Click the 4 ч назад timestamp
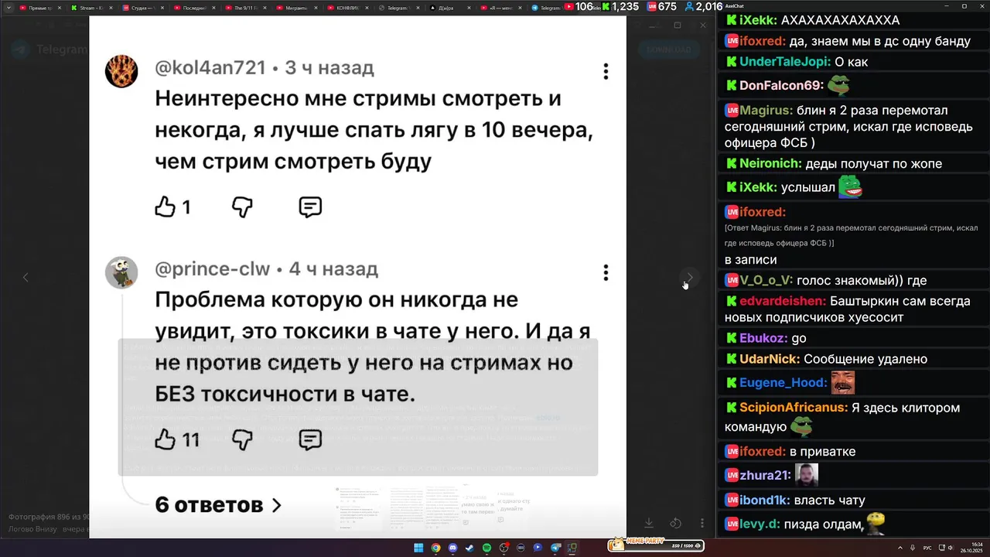 [x=333, y=269]
